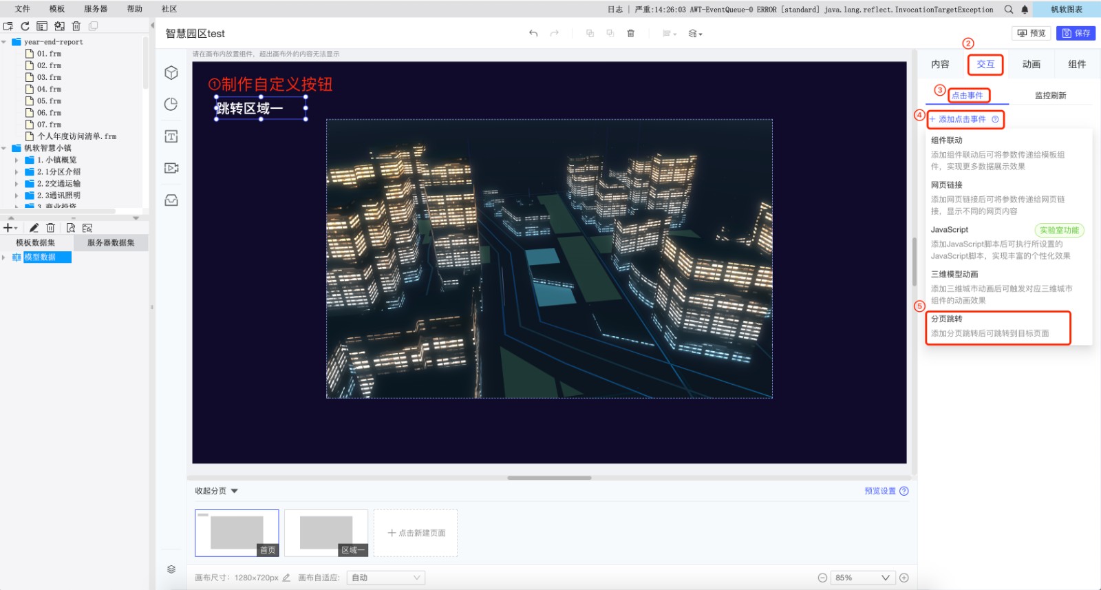Click the 预览 preview button
1101x590 pixels.
(x=1031, y=33)
